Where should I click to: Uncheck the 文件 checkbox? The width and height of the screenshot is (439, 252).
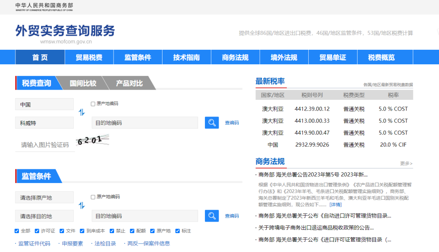pos(62,231)
